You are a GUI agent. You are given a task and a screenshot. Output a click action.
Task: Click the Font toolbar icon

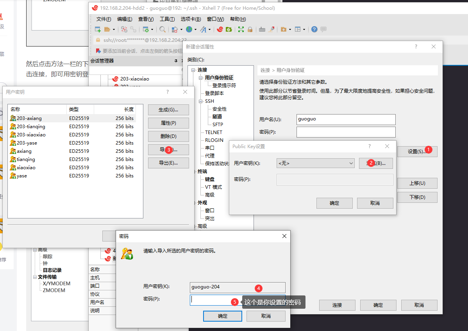[x=203, y=29]
